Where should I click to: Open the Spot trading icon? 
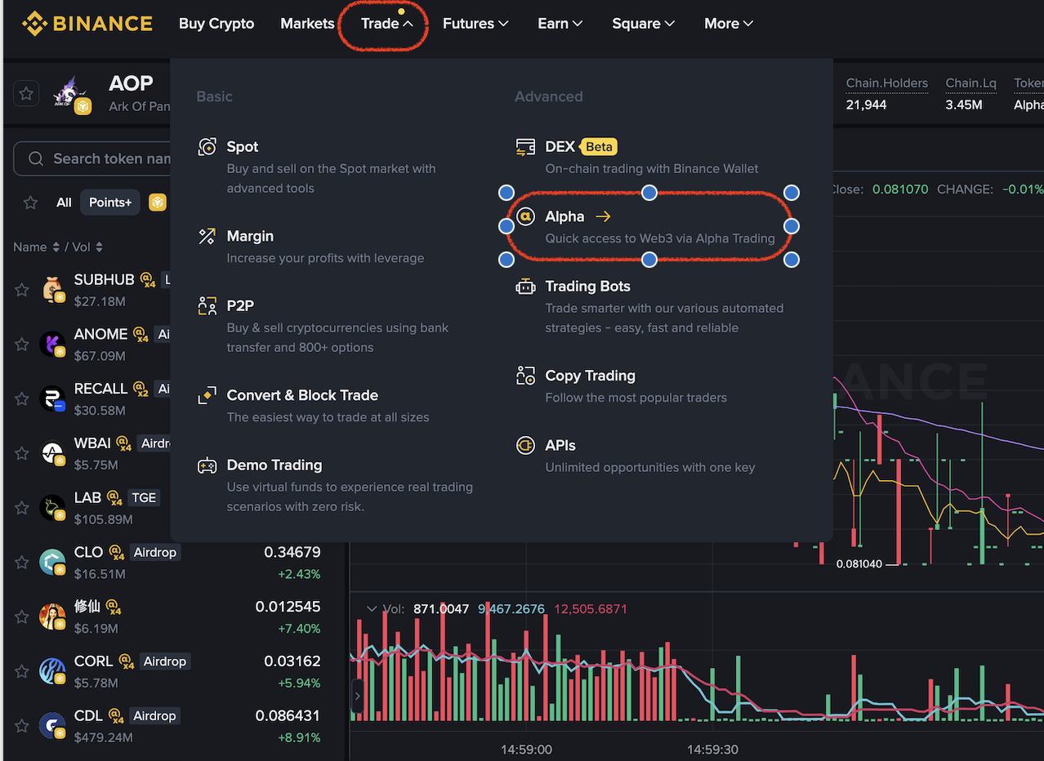[207, 147]
